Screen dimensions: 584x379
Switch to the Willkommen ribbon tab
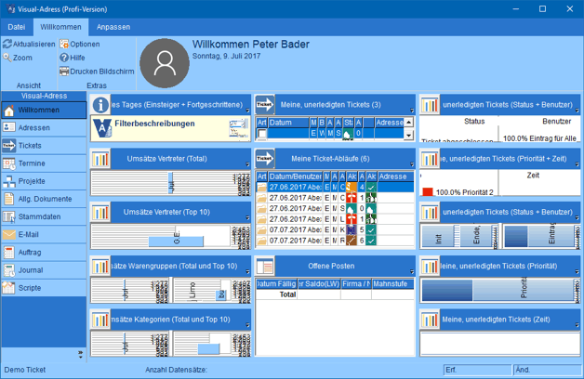(60, 27)
